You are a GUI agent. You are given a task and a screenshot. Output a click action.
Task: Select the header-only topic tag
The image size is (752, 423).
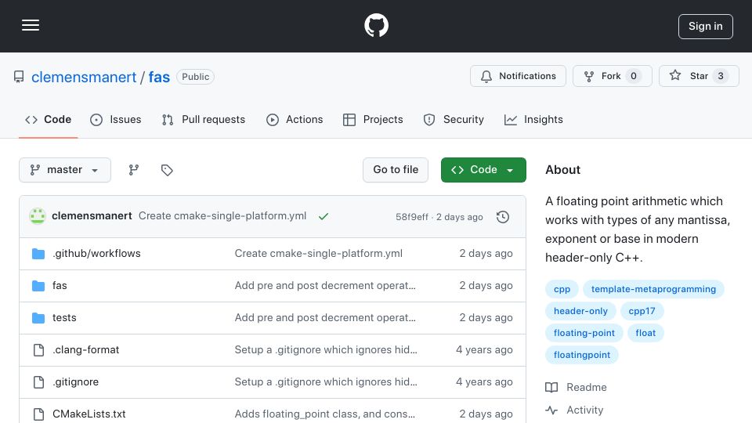tap(580, 311)
